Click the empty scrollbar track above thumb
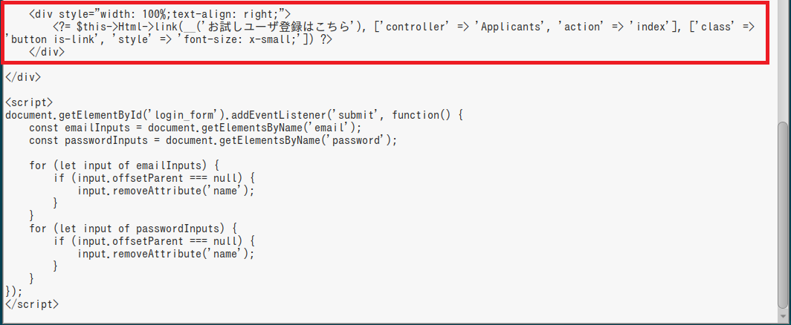Viewport: 791px width, 325px height. coord(783,60)
